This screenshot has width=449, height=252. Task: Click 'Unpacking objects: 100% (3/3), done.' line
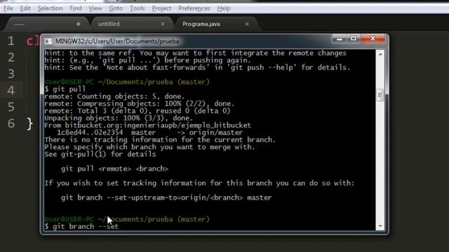click(119, 118)
